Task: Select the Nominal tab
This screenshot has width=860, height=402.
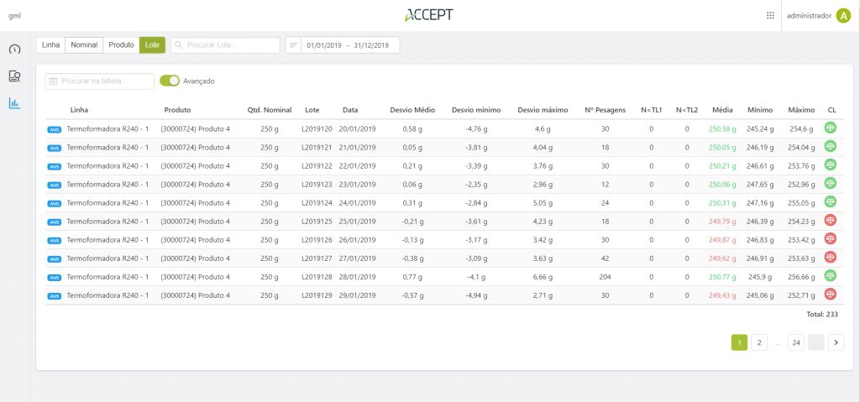Action: click(x=84, y=44)
